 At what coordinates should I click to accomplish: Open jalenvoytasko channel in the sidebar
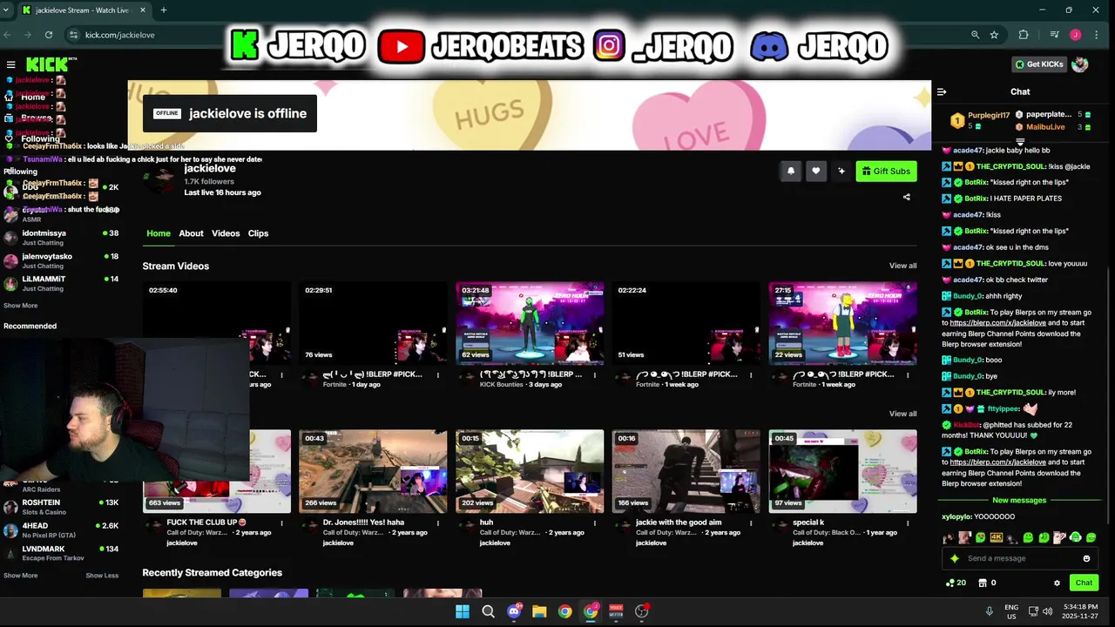[61, 260]
